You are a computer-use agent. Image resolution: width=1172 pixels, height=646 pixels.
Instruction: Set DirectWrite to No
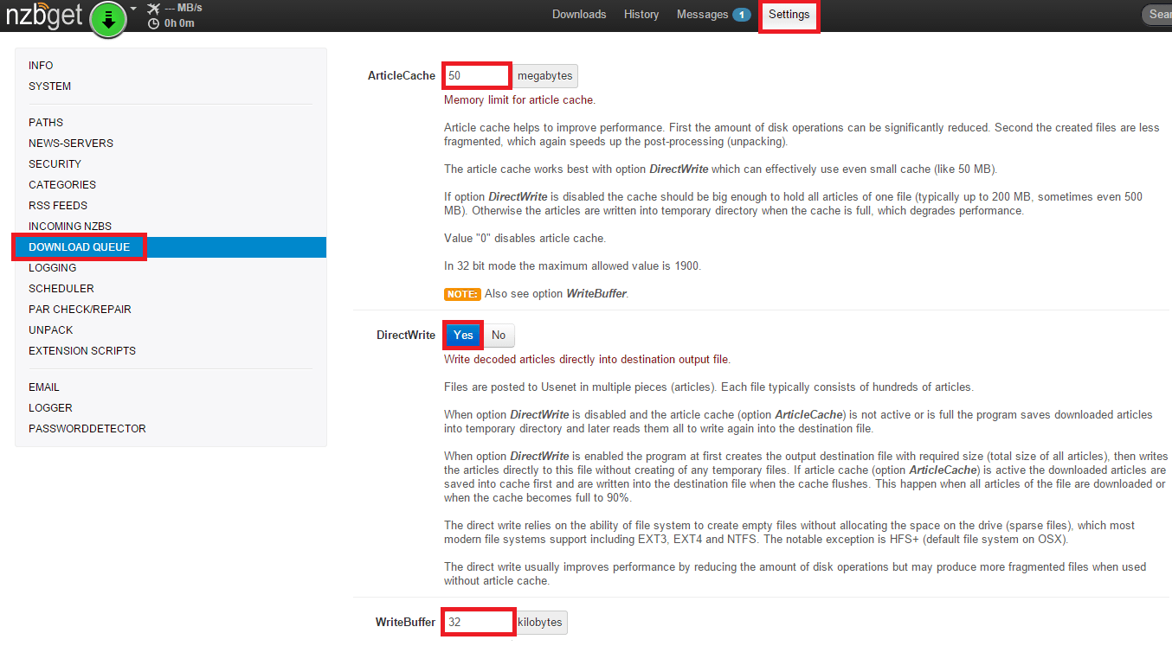pyautogui.click(x=499, y=336)
